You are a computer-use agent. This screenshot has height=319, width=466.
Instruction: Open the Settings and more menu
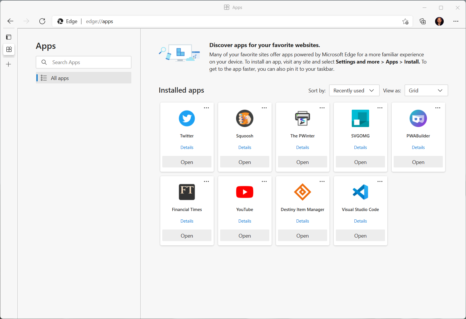pyautogui.click(x=456, y=21)
